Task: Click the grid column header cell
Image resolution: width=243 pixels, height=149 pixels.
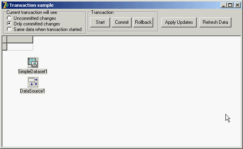Action: click(x=20, y=40)
